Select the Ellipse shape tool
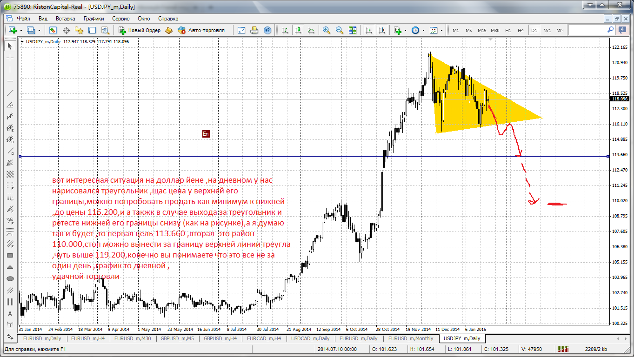Viewport: 634px width, 357px height. click(x=10, y=279)
